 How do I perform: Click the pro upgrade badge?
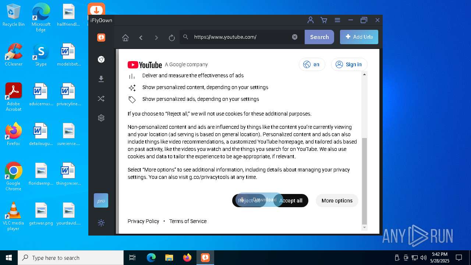tap(101, 201)
